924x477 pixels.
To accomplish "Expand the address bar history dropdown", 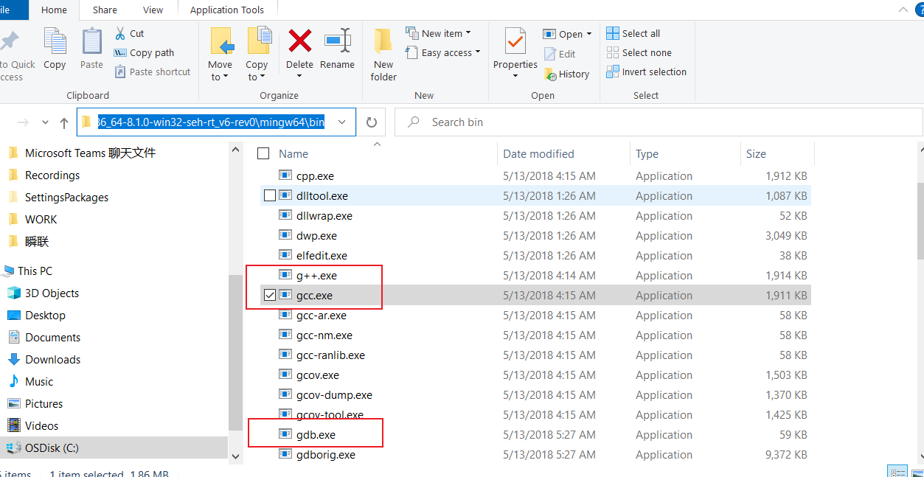I will coord(342,122).
